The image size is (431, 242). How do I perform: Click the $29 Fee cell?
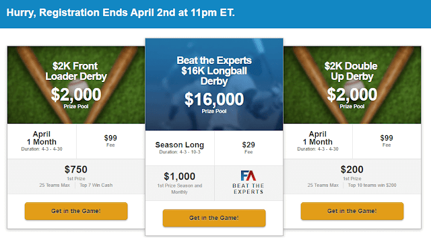point(248,148)
